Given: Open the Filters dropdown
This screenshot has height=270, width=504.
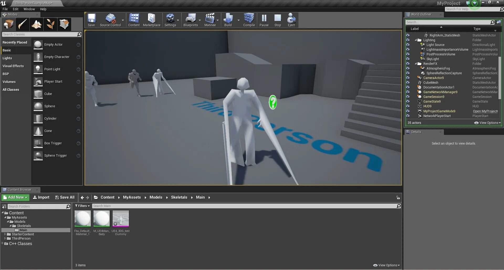Looking at the screenshot, I should click(x=82, y=206).
